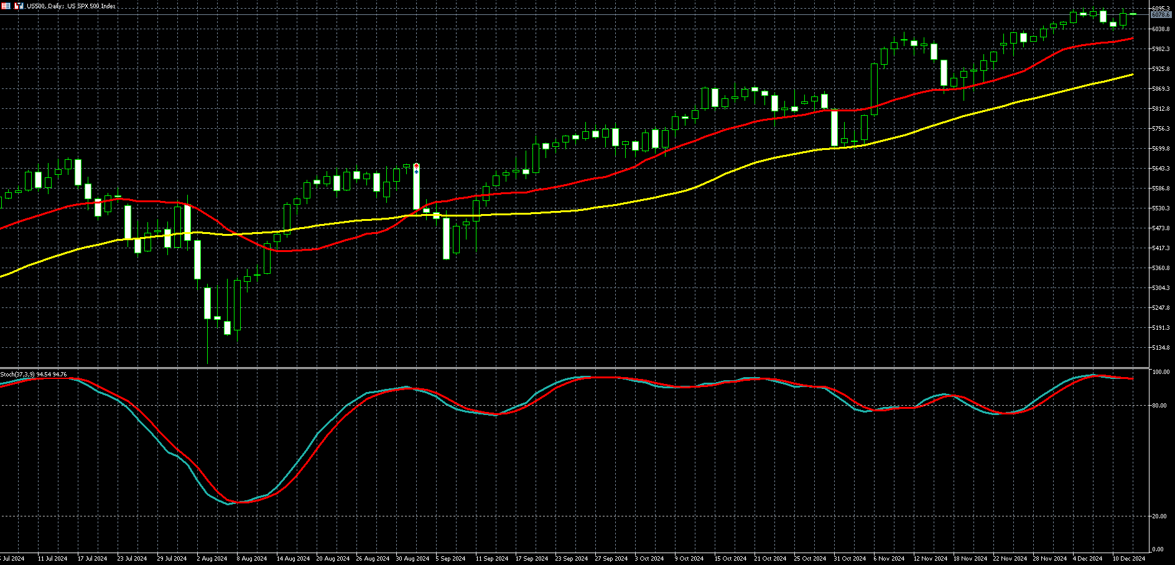Click the '14 Aug 2024' date label
The width and height of the screenshot is (1175, 565).
[x=293, y=559]
